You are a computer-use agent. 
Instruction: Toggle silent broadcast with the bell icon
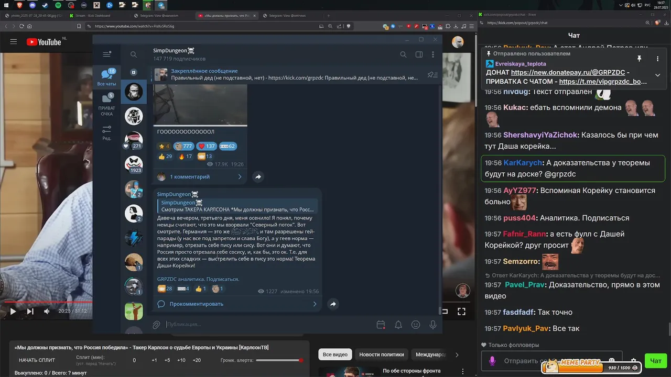click(398, 325)
